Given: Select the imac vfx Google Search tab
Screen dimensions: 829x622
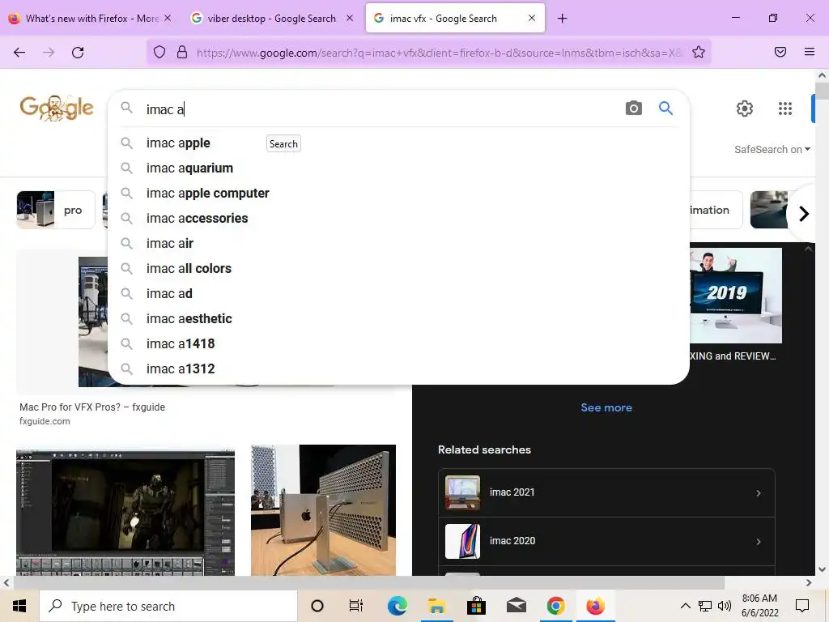Looking at the screenshot, I should 455,19.
